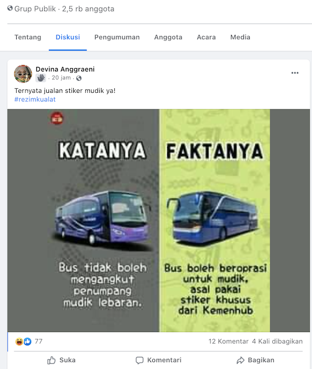Select the Acara tab
The image size is (312, 369).
tap(206, 37)
